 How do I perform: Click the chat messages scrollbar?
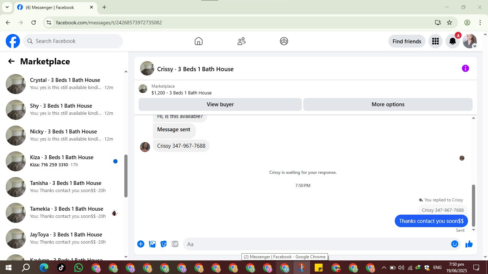474,206
